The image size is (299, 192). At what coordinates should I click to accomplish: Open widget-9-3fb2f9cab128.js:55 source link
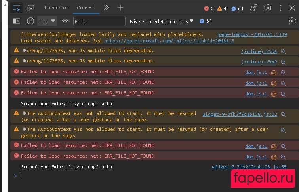coord(249,167)
